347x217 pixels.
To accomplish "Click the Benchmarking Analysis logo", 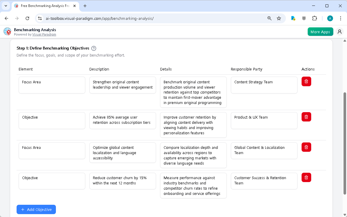I will point(7,31).
